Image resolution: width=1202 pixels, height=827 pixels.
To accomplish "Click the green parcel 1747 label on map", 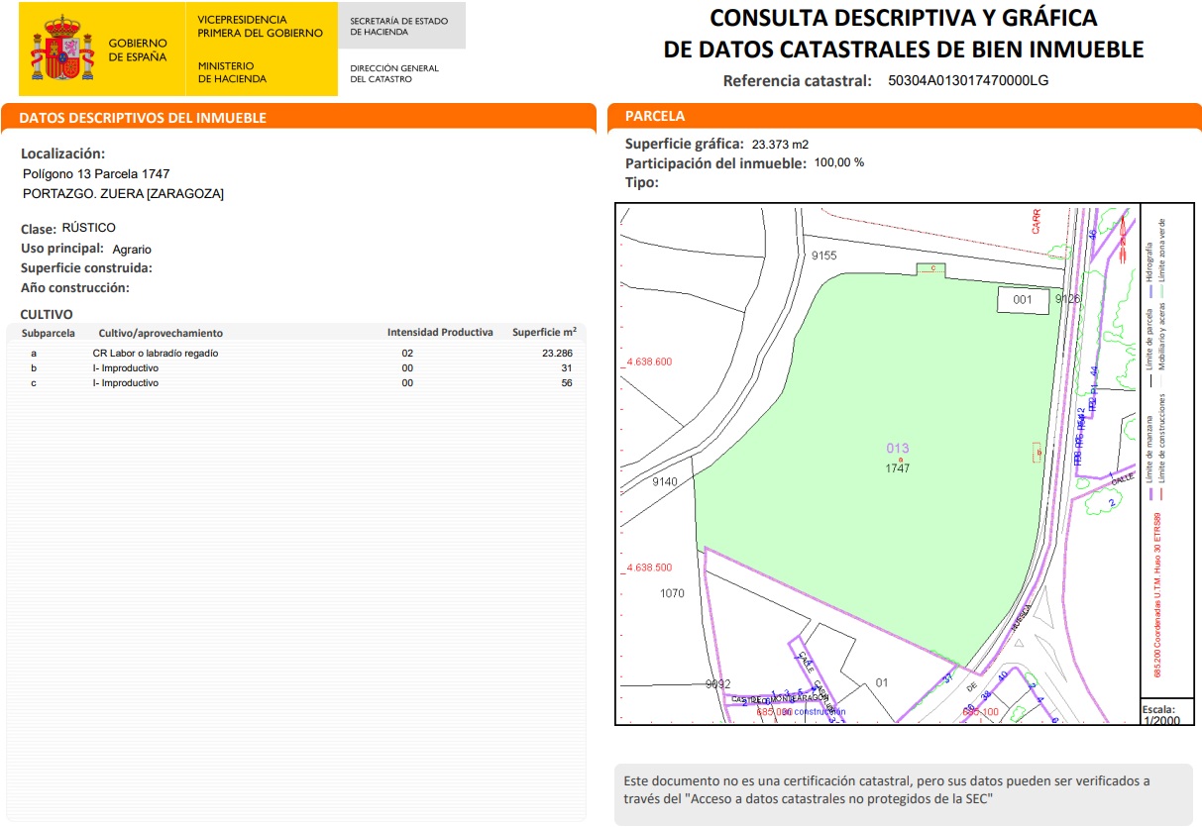I will pos(897,468).
